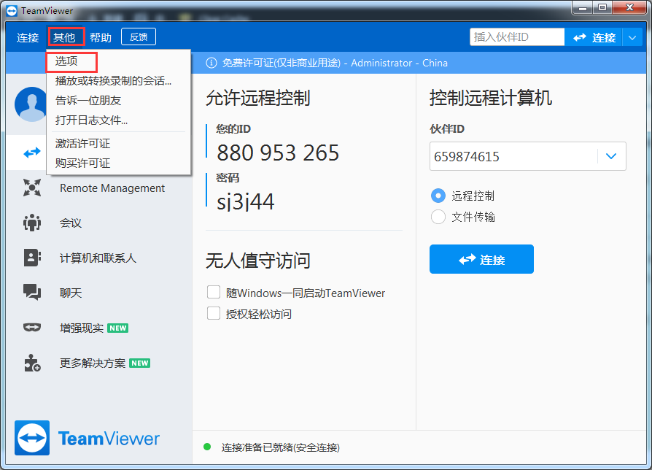Click the 增强现实 headset icon
The width and height of the screenshot is (652, 470).
pos(32,328)
